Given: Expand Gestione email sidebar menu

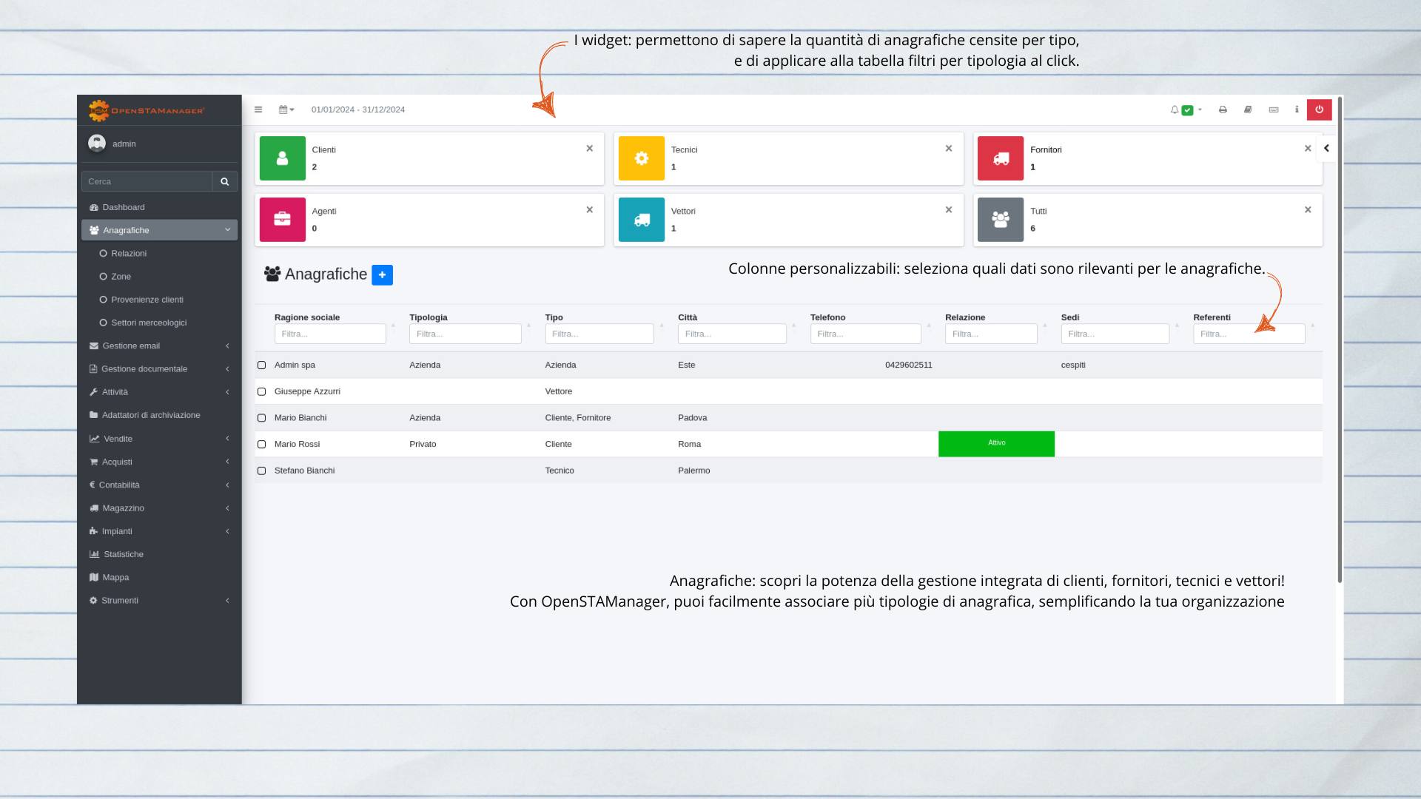Looking at the screenshot, I should (159, 345).
